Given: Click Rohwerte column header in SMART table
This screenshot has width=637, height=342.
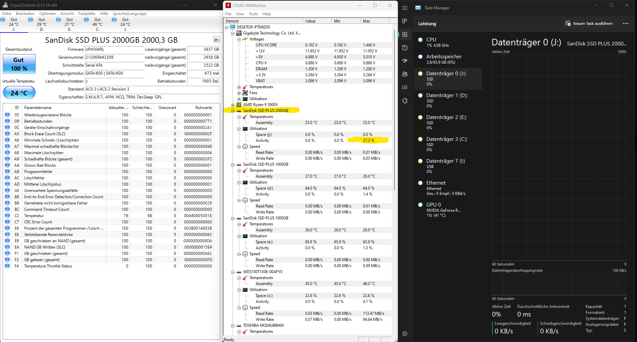Looking at the screenshot, I should pyautogui.click(x=196, y=108).
